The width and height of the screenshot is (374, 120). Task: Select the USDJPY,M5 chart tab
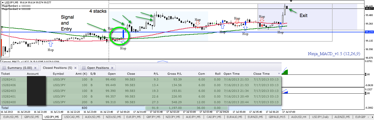(52, 117)
